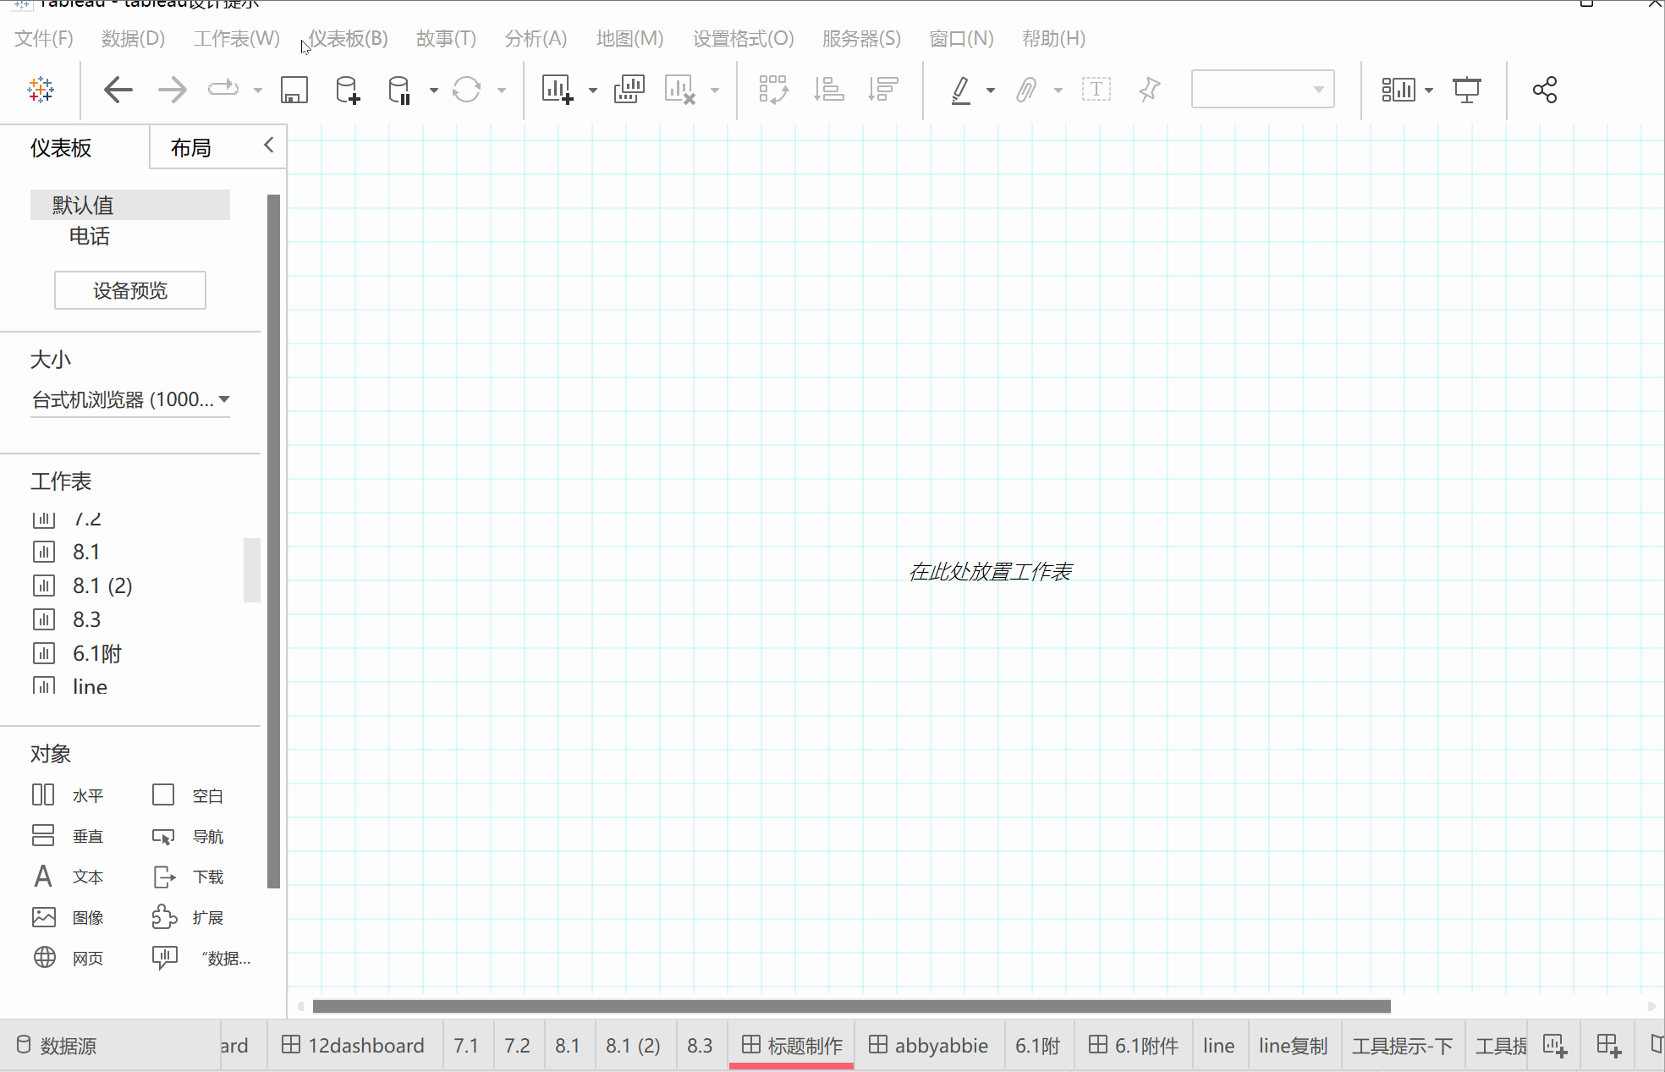Open the empty fit combo box in toolbar
Viewport: 1665px width, 1072px height.
coord(1262,90)
